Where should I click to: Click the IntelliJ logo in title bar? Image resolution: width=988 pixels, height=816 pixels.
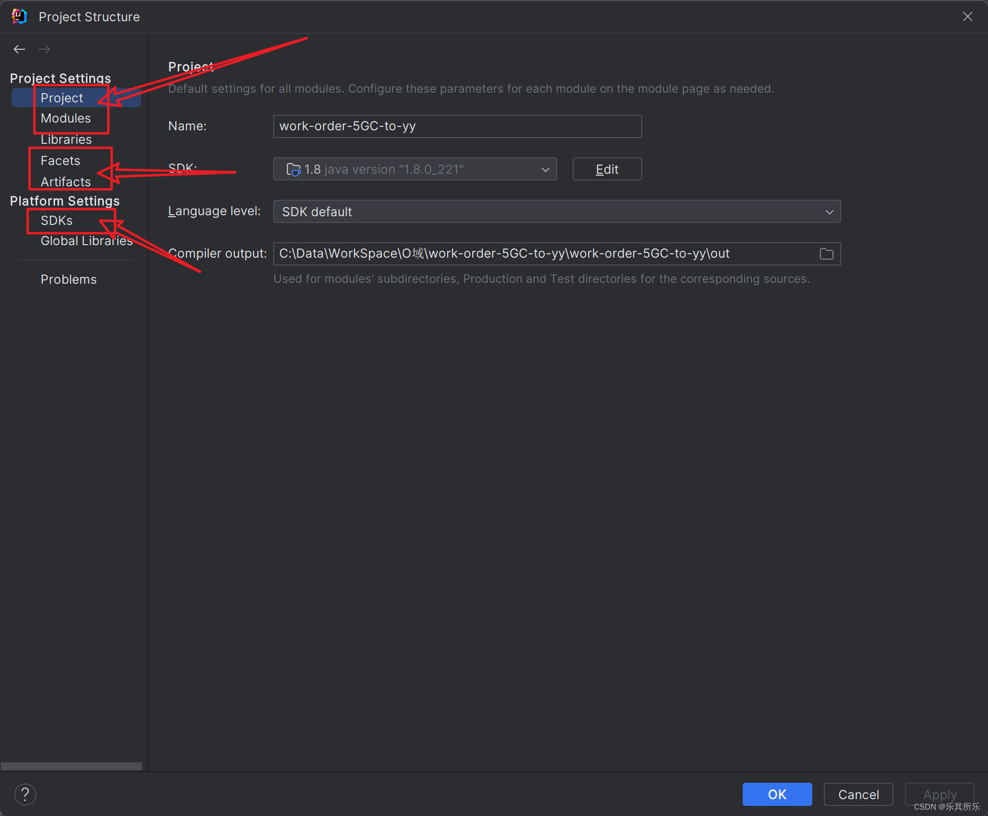(19, 16)
